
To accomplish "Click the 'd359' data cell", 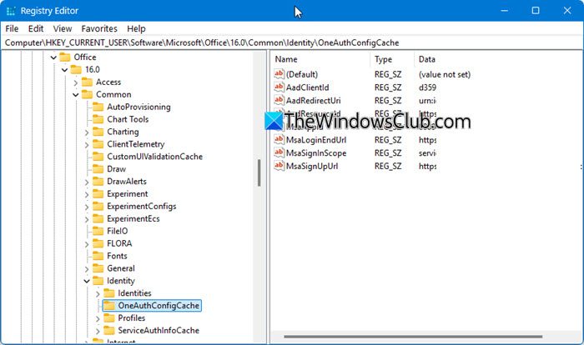I will pos(427,87).
